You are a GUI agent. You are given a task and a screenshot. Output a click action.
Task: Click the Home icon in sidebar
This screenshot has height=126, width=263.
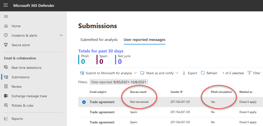coord(6,26)
